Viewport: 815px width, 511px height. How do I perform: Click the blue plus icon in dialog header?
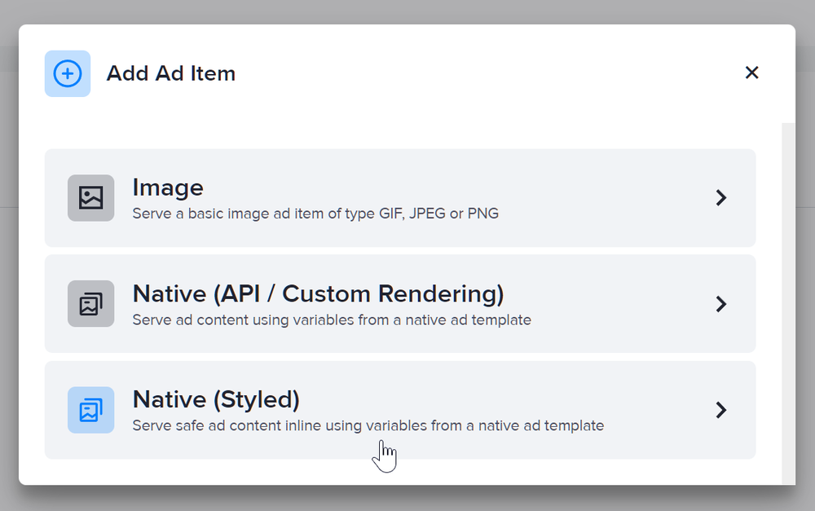68,73
